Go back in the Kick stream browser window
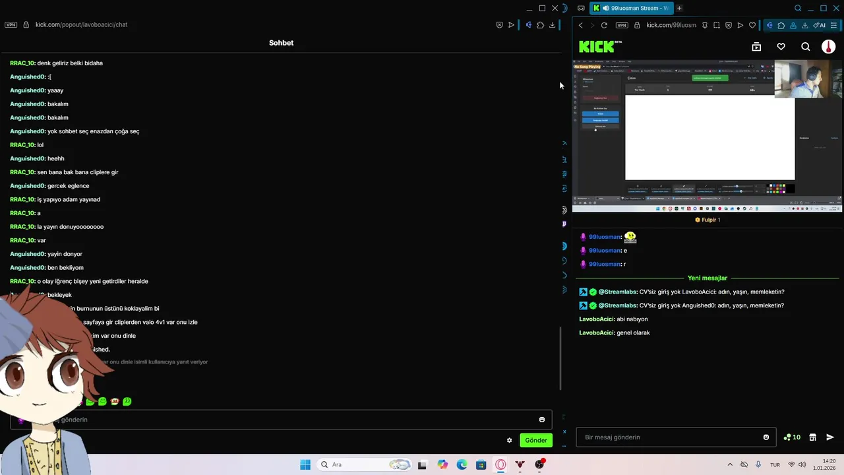The width and height of the screenshot is (844, 475). 580,25
